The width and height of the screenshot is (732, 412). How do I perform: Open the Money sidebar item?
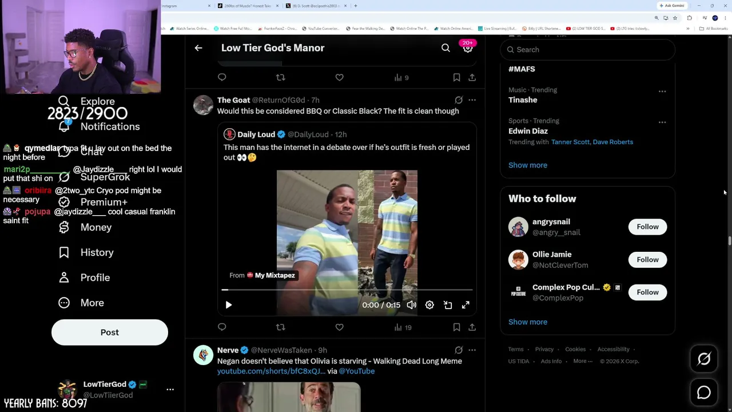(x=86, y=227)
